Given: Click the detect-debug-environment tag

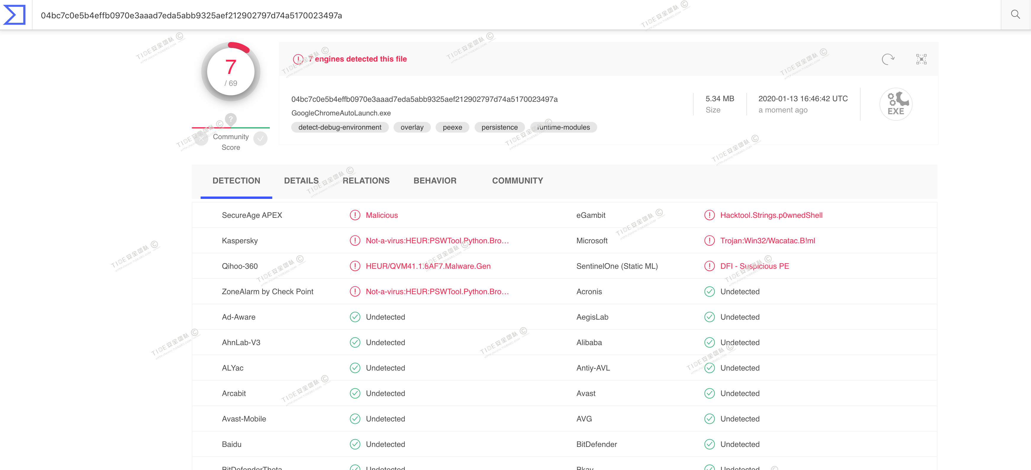Looking at the screenshot, I should point(339,127).
